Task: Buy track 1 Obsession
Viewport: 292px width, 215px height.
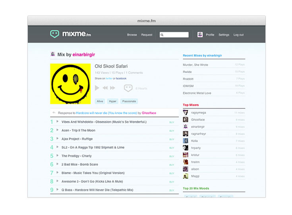Action: tap(172, 122)
